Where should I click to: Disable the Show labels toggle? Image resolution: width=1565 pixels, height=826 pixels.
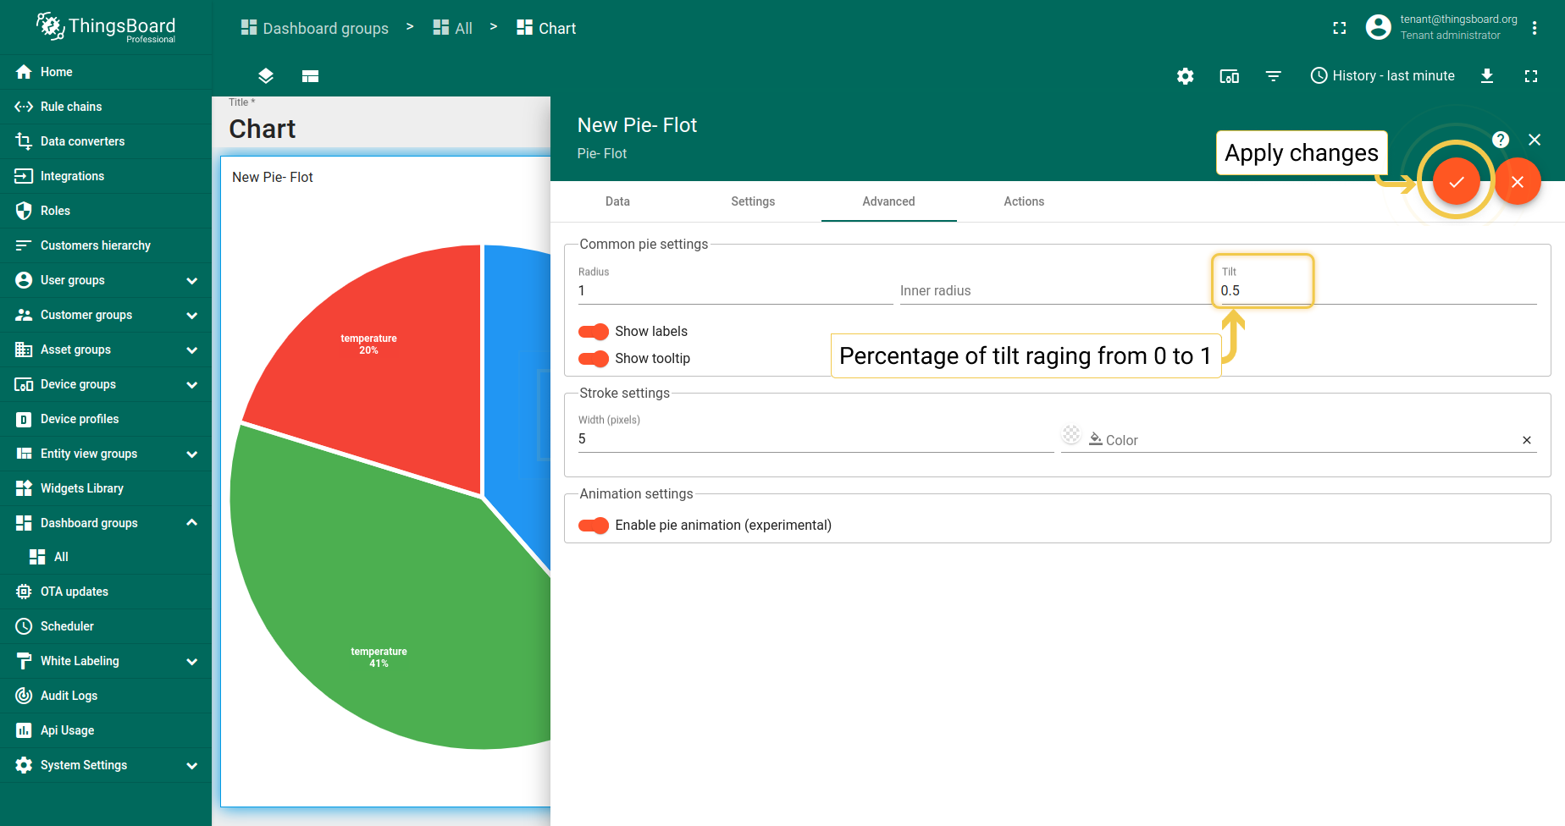[593, 332]
